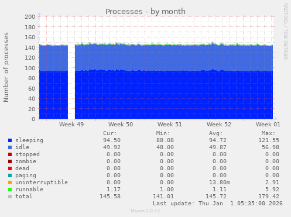Select the 'zombie' legend label
Screen dimensions: 291x217
[26, 161]
